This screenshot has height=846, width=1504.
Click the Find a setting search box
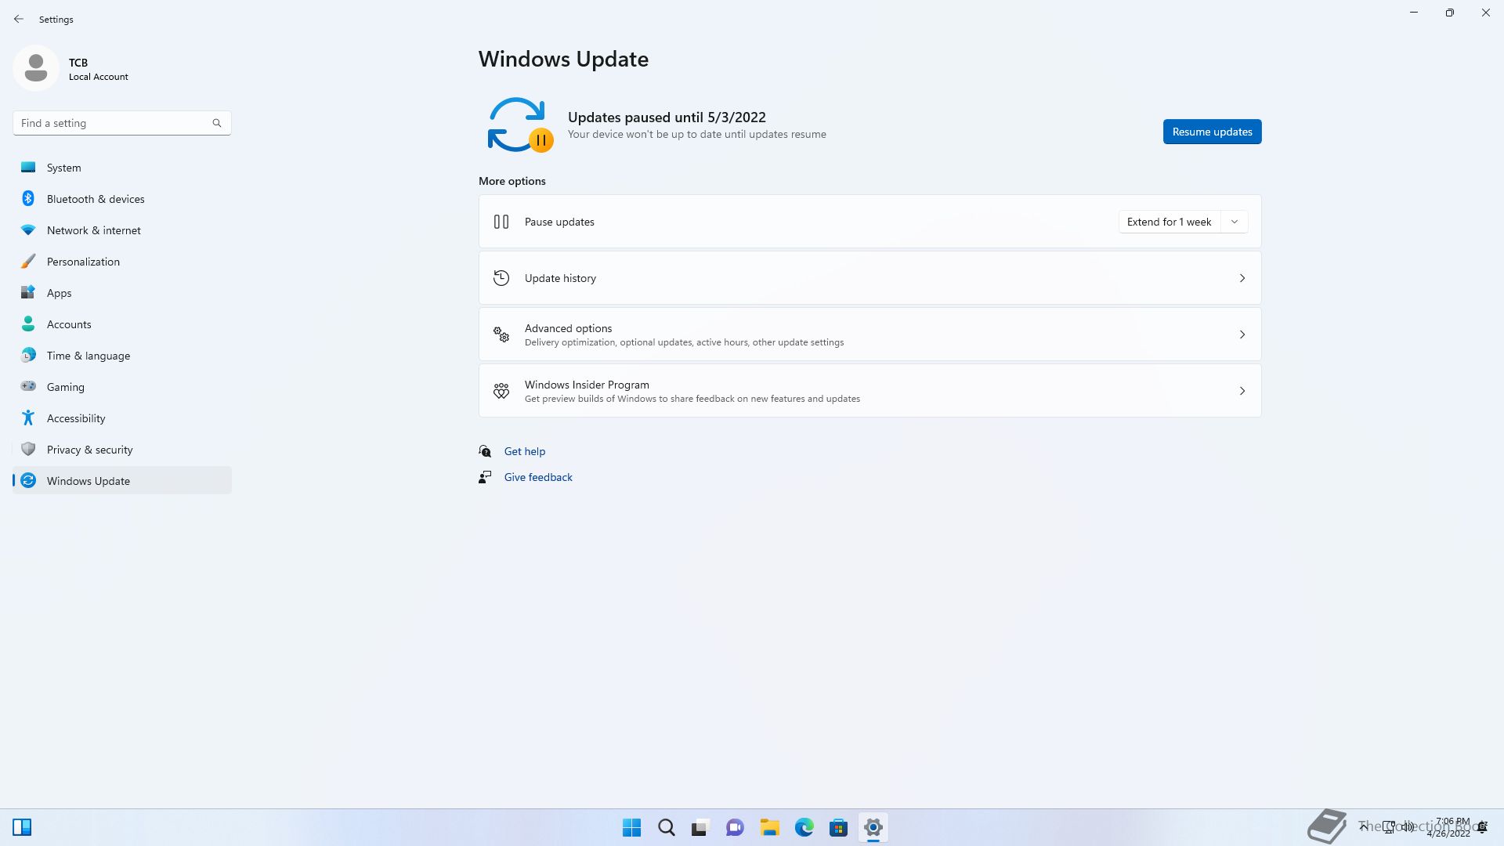pyautogui.click(x=122, y=123)
